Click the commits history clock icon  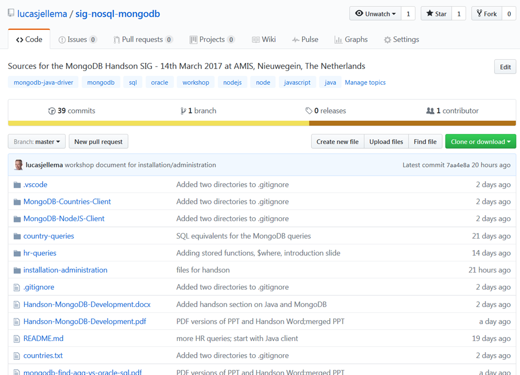pyautogui.click(x=52, y=111)
